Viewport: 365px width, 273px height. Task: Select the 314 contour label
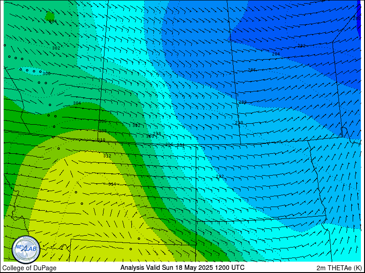tap(112, 184)
